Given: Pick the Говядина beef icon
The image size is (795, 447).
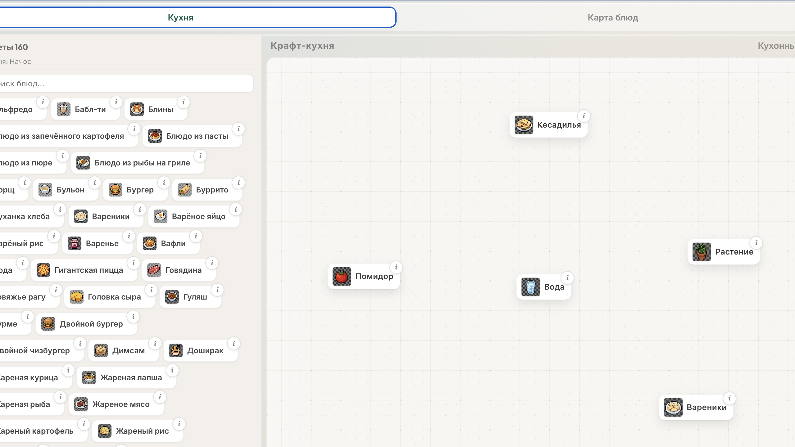Looking at the screenshot, I should [154, 270].
